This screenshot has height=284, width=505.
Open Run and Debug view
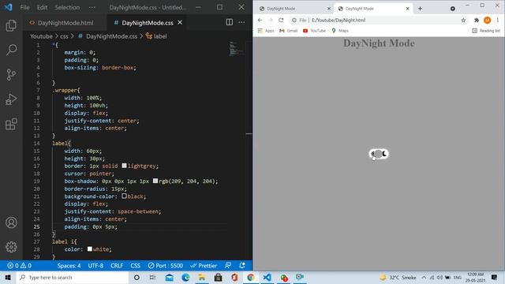tap(11, 99)
